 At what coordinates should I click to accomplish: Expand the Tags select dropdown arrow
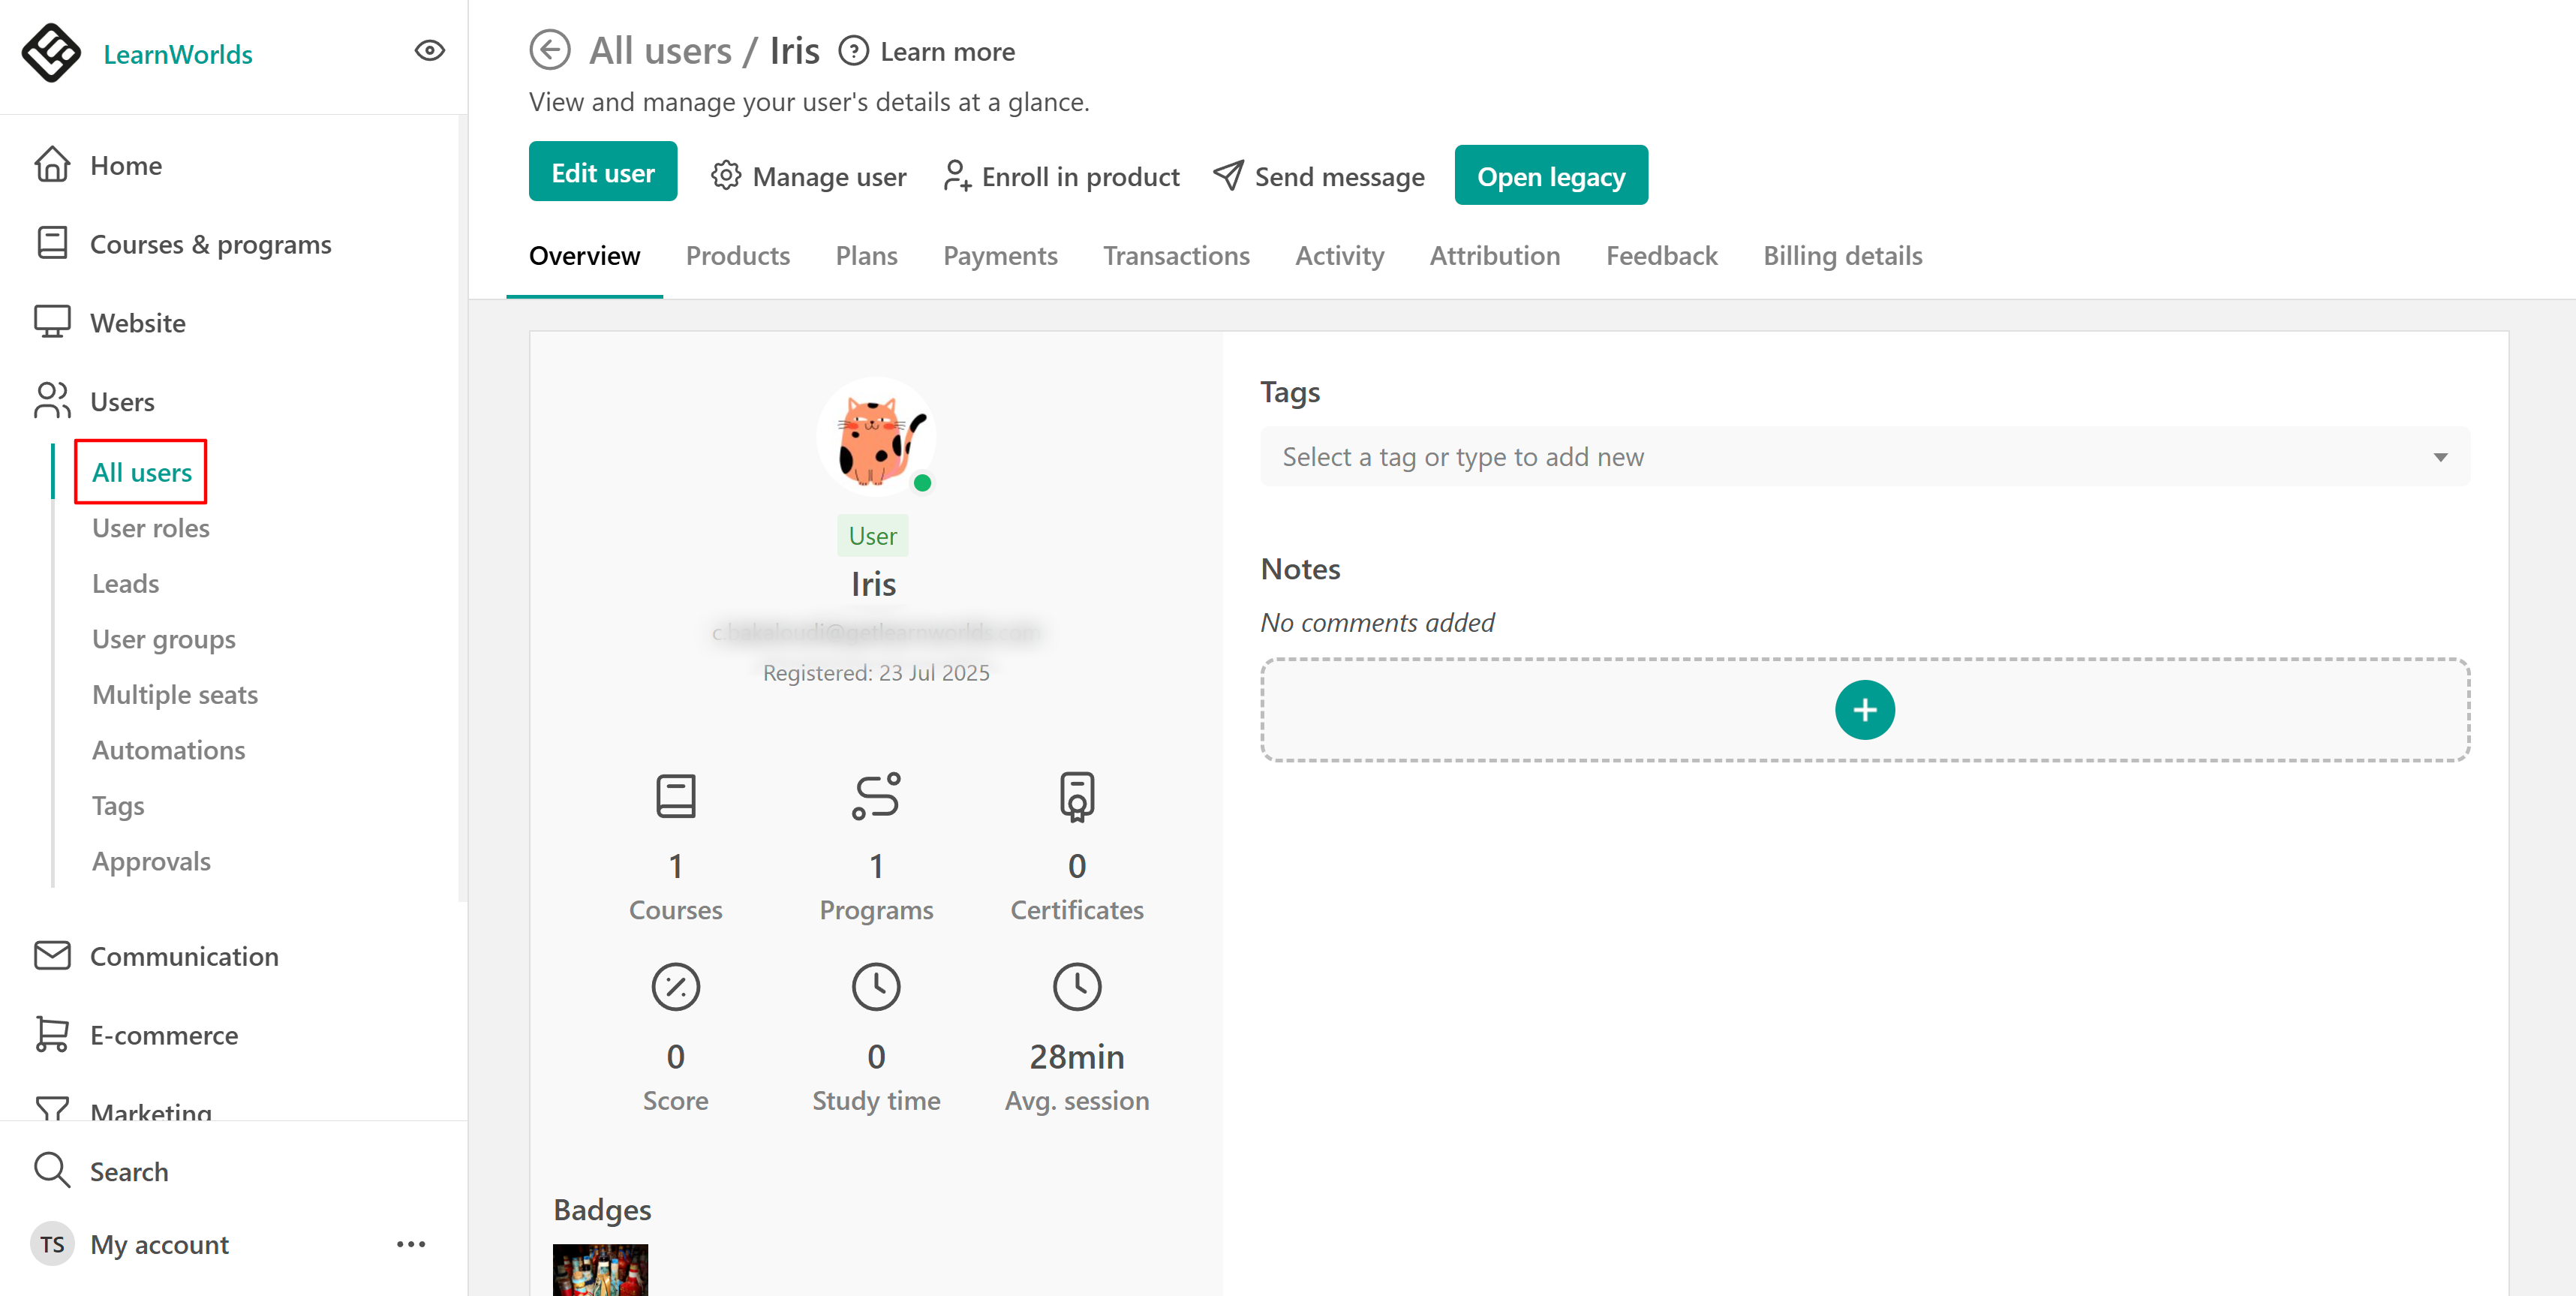tap(2440, 457)
